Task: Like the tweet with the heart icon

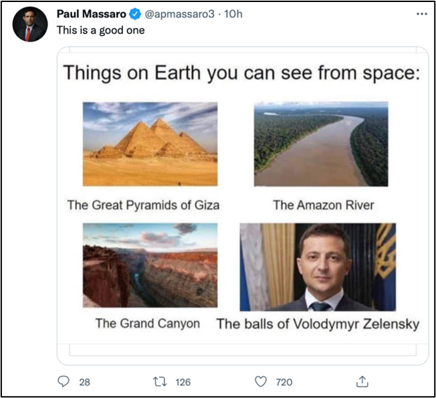Action: coord(261,381)
